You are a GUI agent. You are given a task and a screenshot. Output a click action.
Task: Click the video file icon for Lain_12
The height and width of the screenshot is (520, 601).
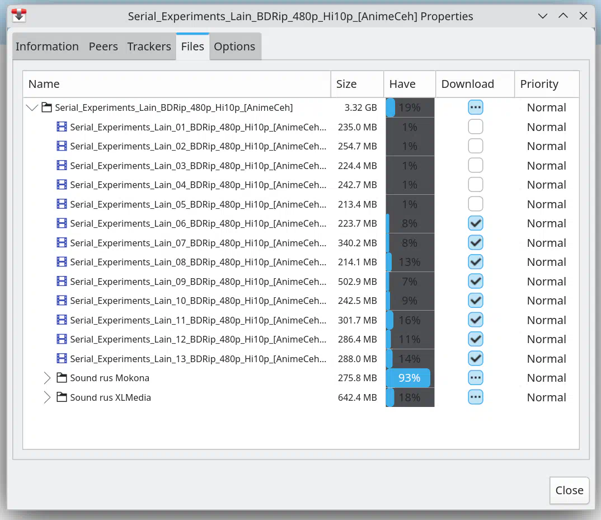tap(62, 339)
